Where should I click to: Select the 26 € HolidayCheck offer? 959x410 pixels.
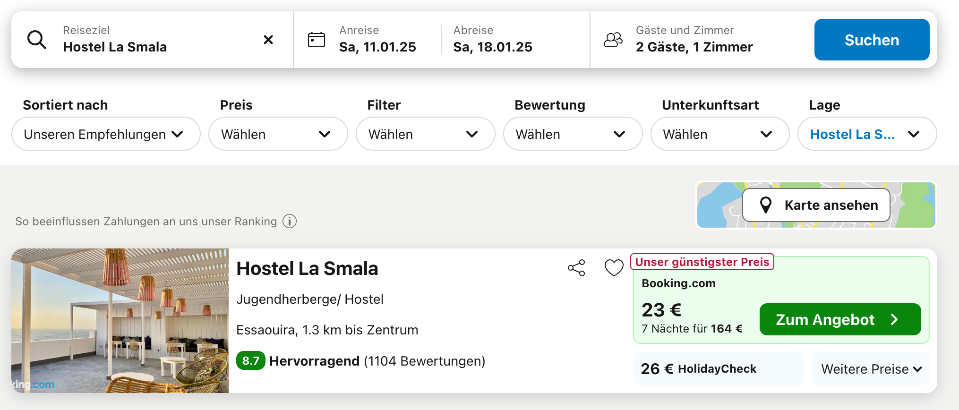(x=719, y=369)
